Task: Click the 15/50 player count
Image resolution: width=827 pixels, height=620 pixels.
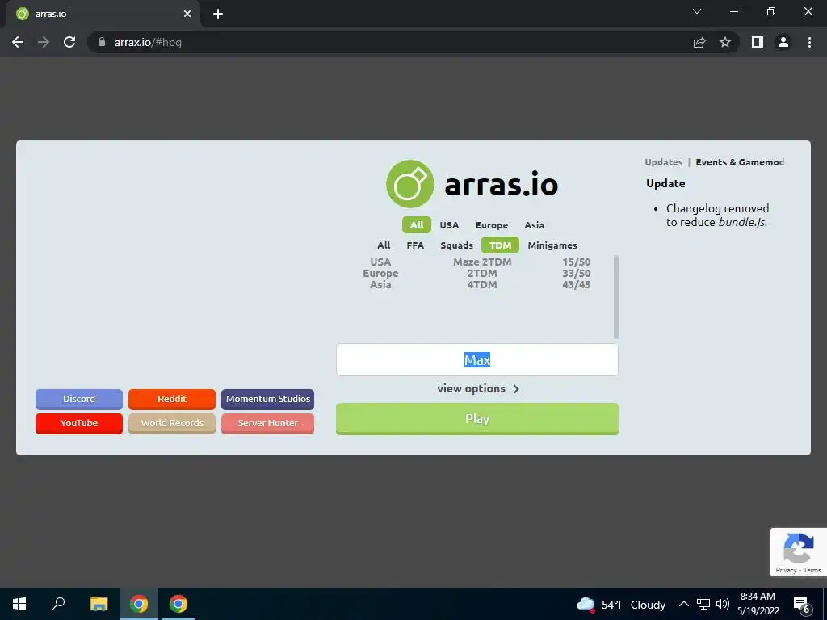Action: click(576, 262)
